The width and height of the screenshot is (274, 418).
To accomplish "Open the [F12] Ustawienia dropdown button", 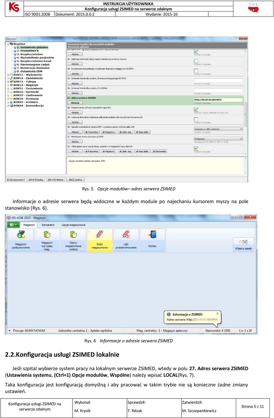I will pyautogui.click(x=15, y=180).
